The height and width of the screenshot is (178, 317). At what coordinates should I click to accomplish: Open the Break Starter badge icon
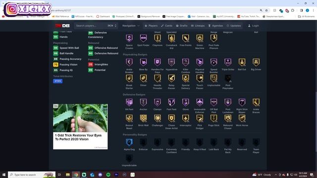click(129, 78)
